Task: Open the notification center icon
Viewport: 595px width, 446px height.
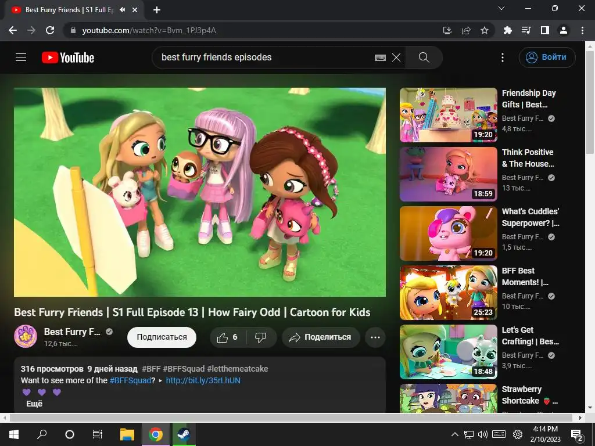Action: click(x=577, y=434)
